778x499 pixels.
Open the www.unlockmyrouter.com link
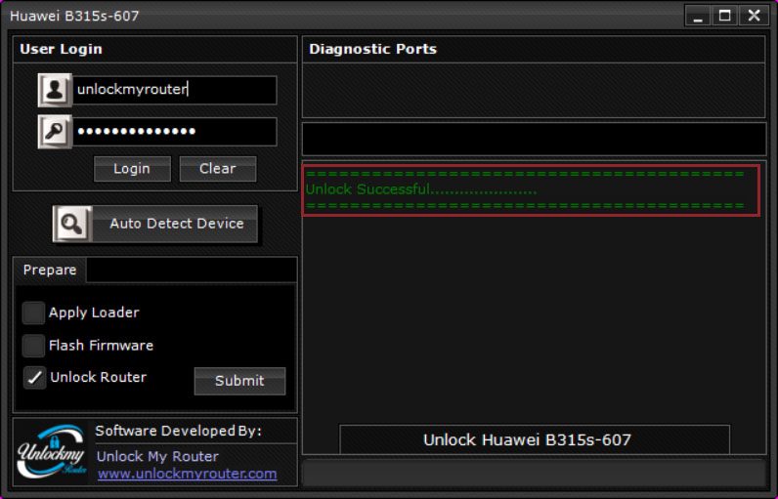tap(187, 474)
